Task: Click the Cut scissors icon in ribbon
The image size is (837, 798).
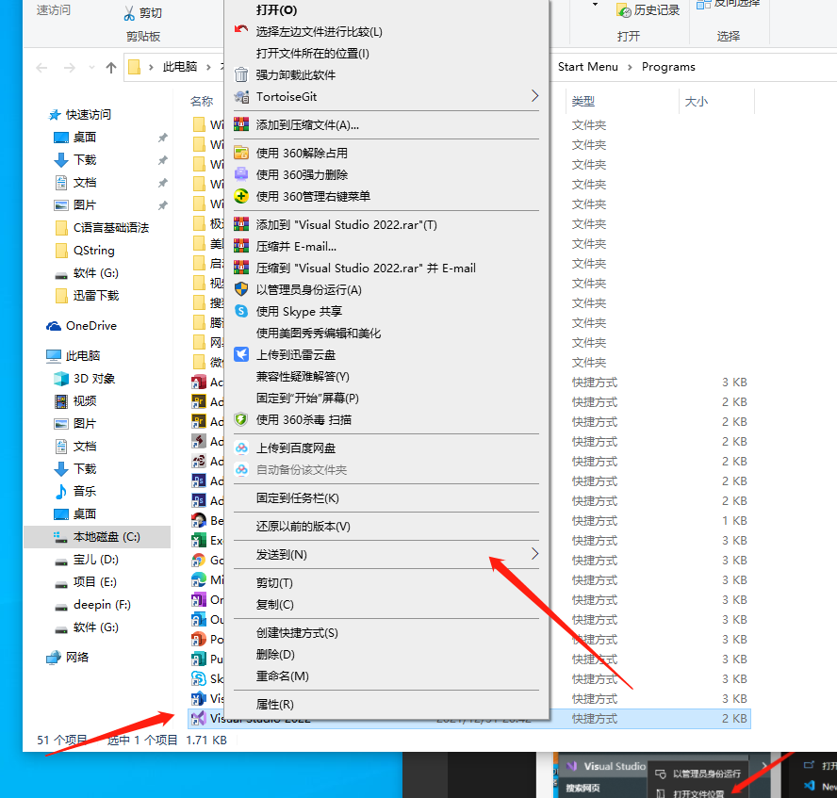Action: [129, 13]
